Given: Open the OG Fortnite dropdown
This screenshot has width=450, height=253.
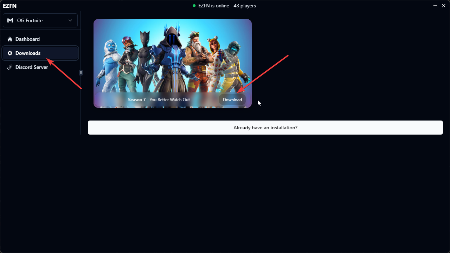Looking at the screenshot, I should tap(40, 20).
